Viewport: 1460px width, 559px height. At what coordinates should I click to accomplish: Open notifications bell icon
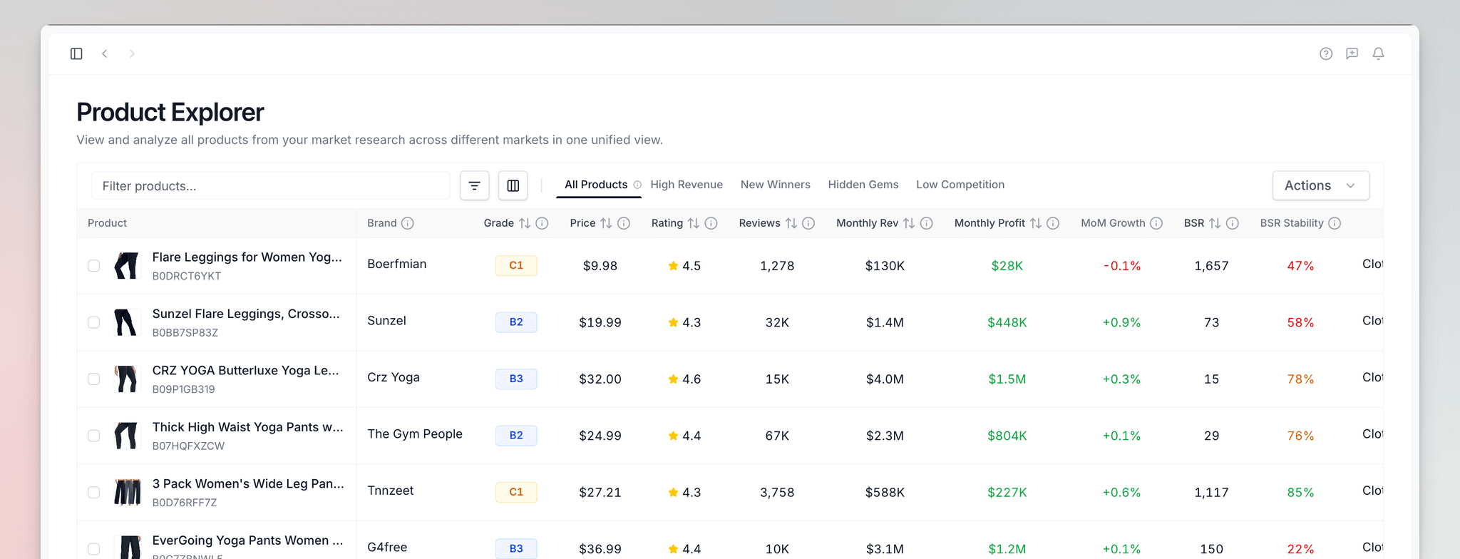(x=1378, y=53)
